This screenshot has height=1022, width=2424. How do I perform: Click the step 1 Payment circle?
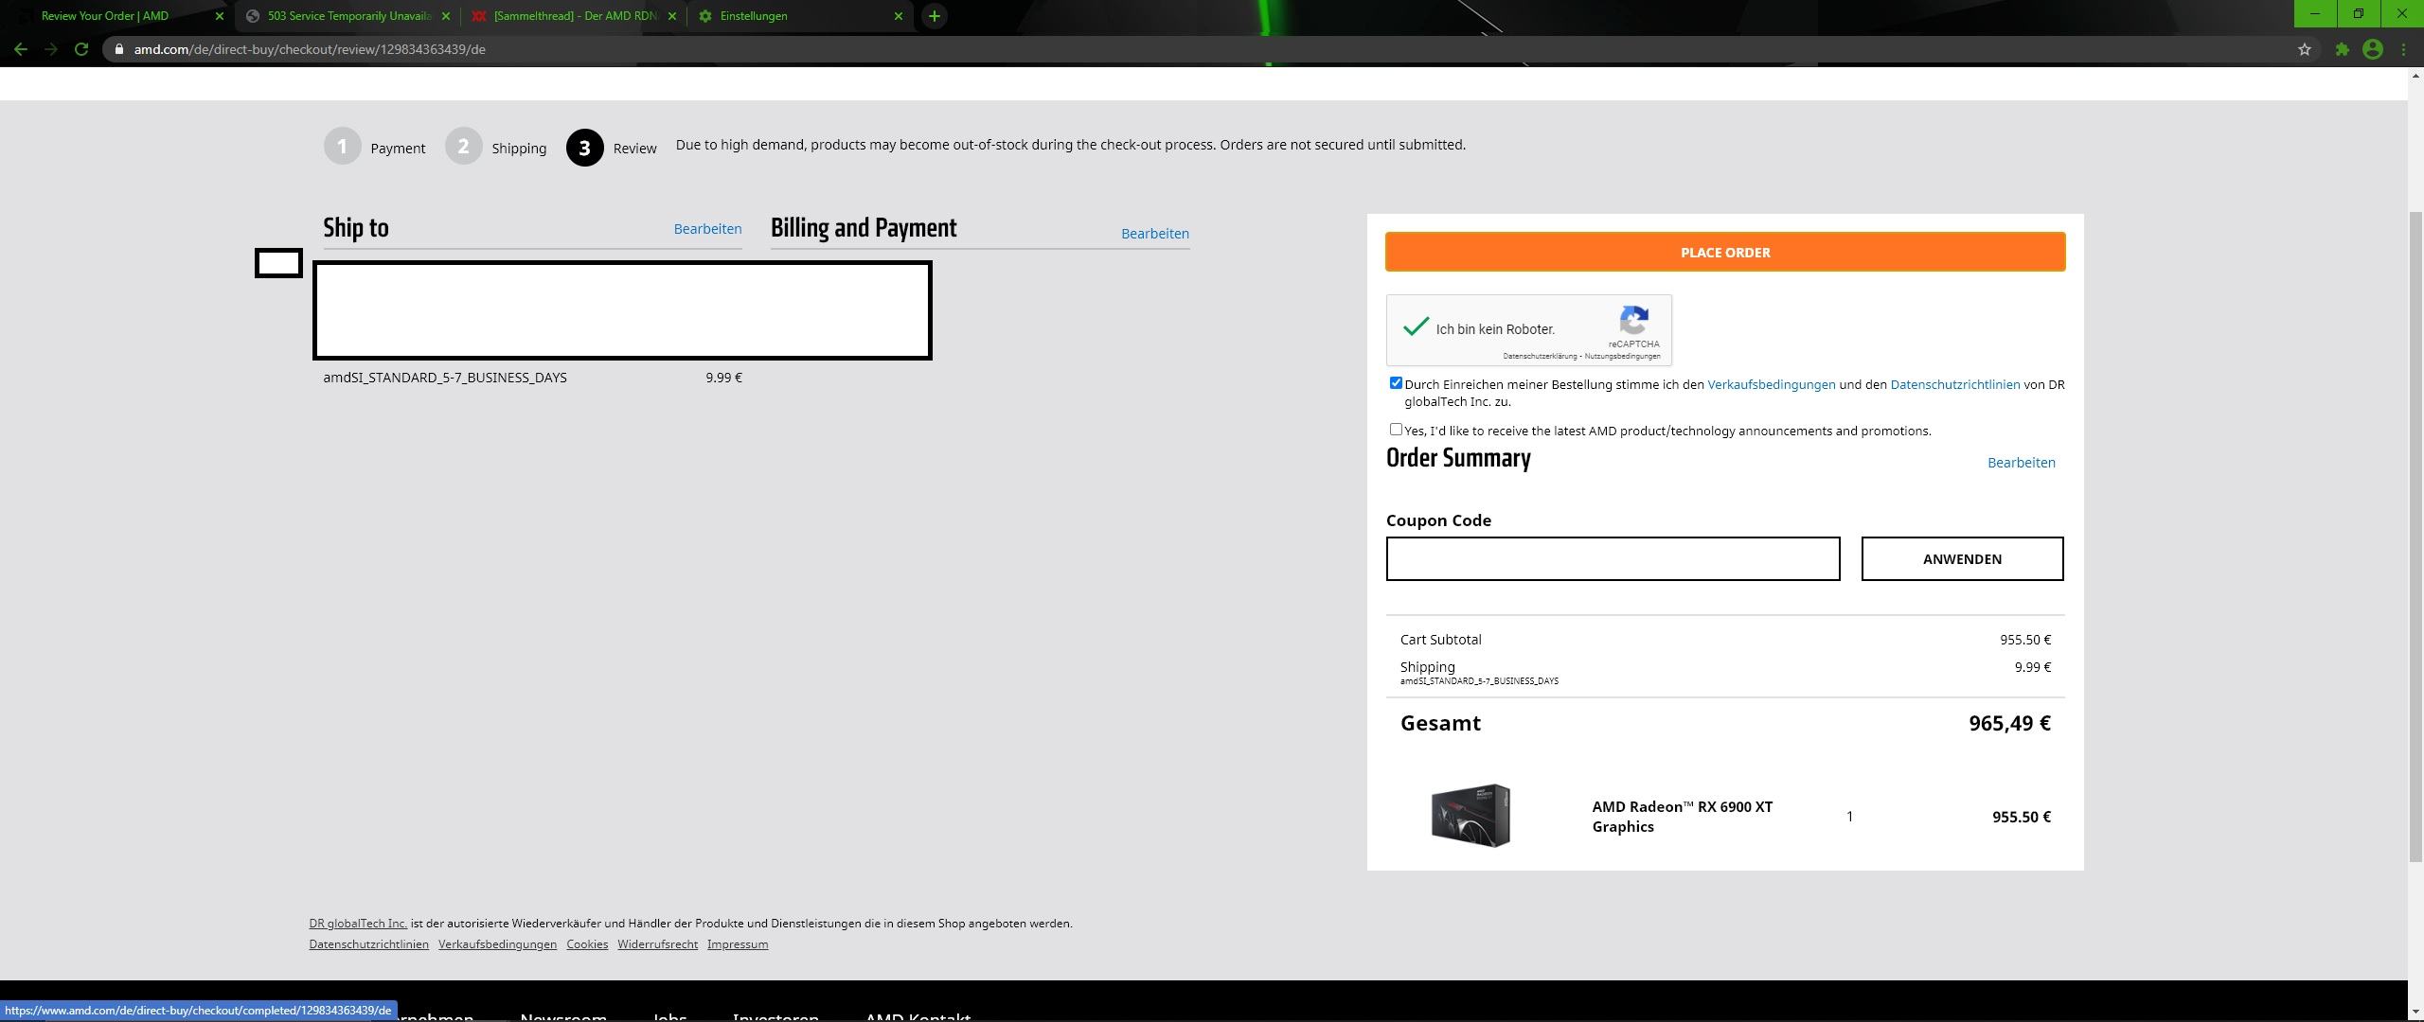[342, 147]
